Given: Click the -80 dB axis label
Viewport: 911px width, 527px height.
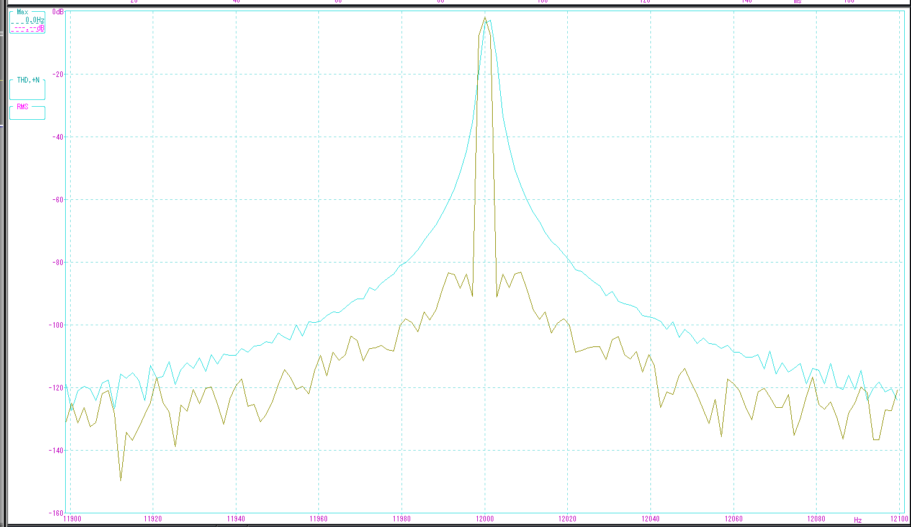Looking at the screenshot, I should click(58, 263).
